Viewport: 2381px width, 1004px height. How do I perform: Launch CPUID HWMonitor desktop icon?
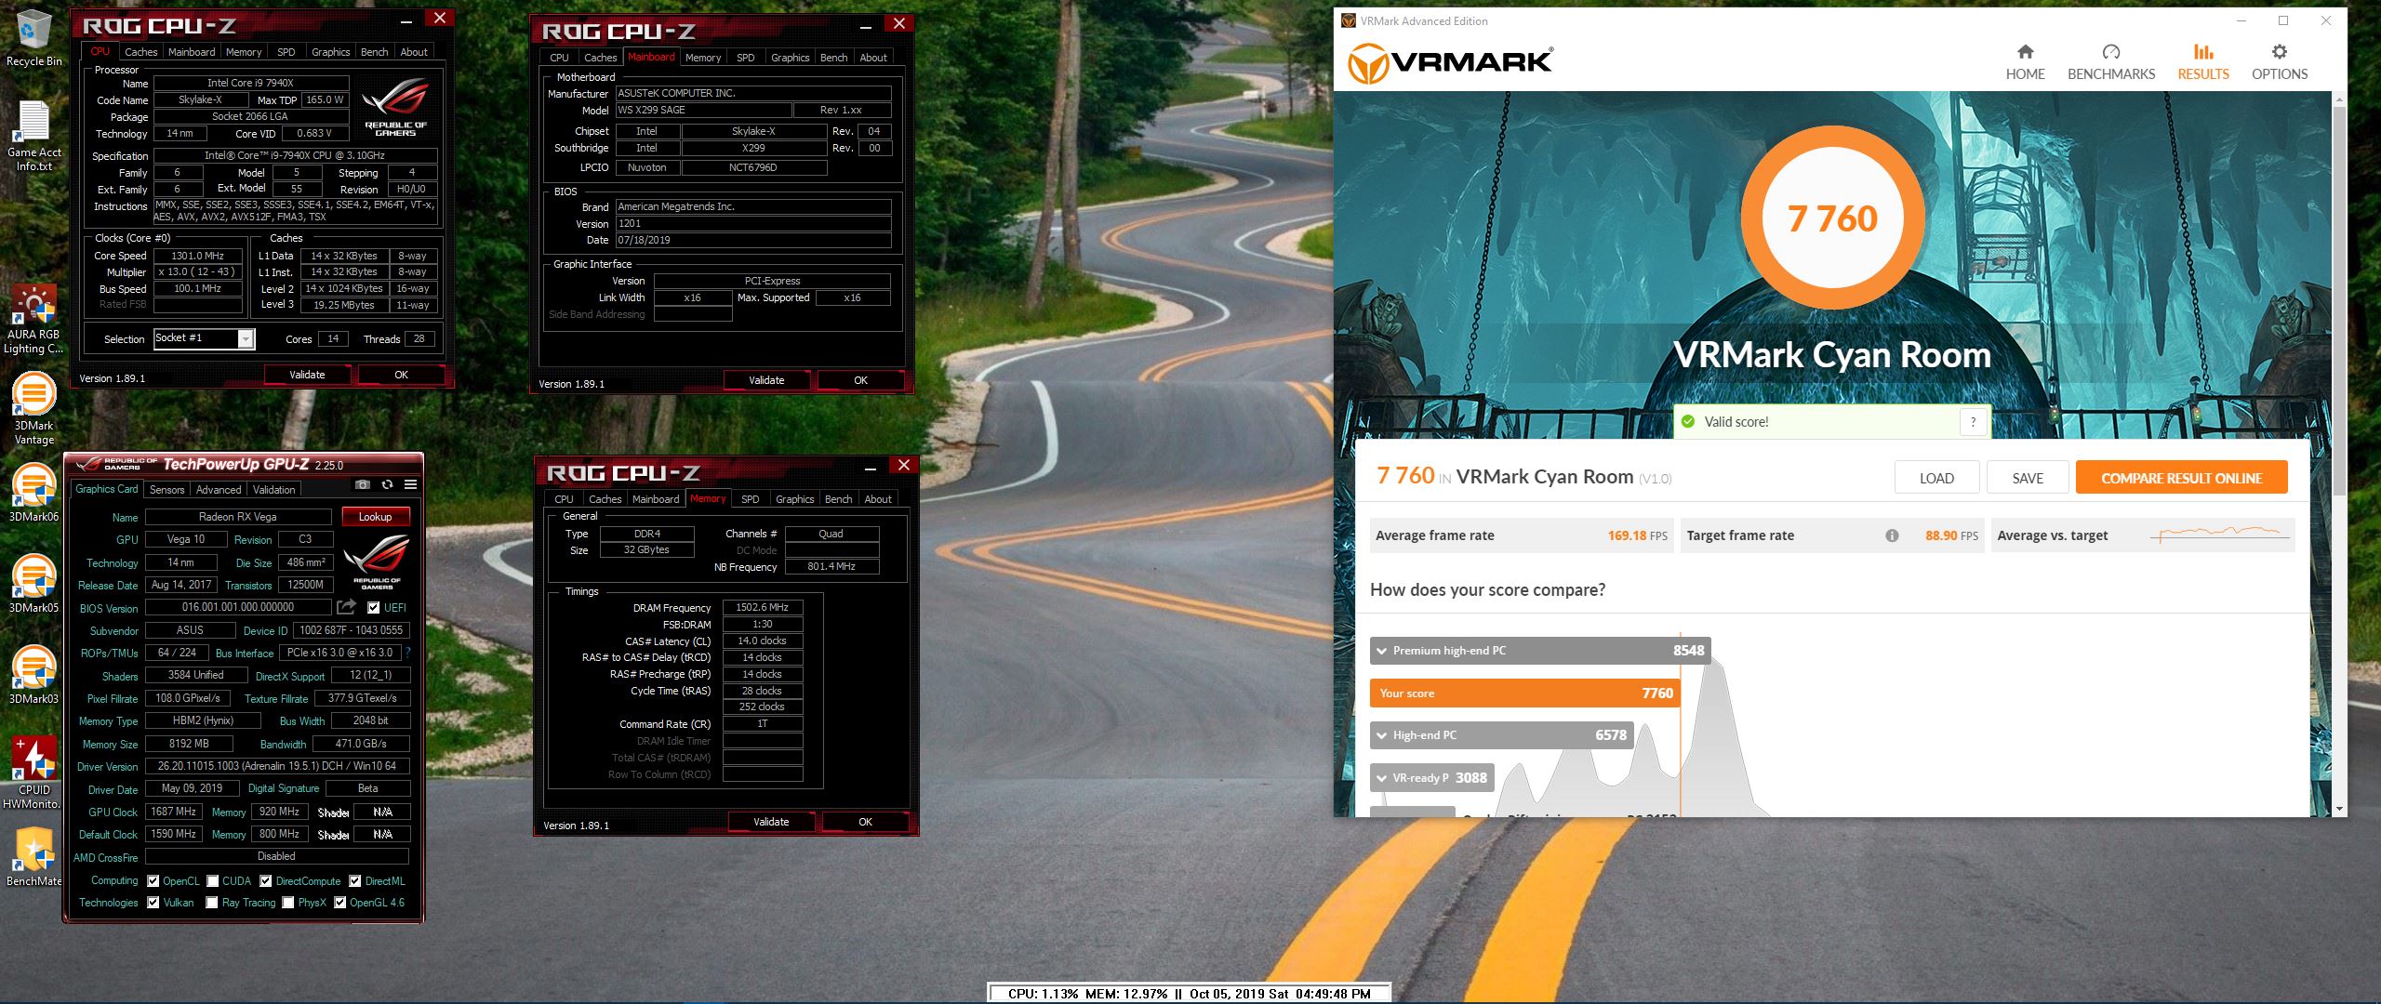coord(33,773)
